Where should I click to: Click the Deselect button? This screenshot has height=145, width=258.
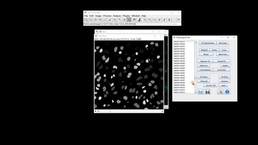click(225, 81)
